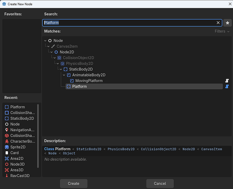Click the StaticBody2D icon in matches tree

click(x=66, y=69)
